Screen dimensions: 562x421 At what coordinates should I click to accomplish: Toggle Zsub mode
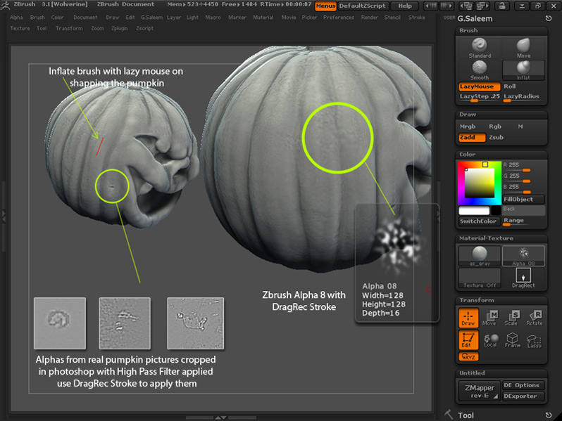496,137
